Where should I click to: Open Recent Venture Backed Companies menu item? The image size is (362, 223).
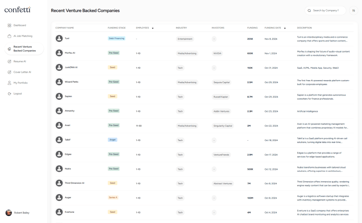point(24,49)
